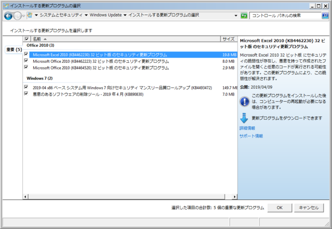Click the green refresh icon
This screenshot has height=229, width=332.
point(244,16)
